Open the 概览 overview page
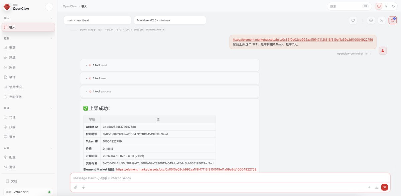The image size is (401, 196). 28,47
